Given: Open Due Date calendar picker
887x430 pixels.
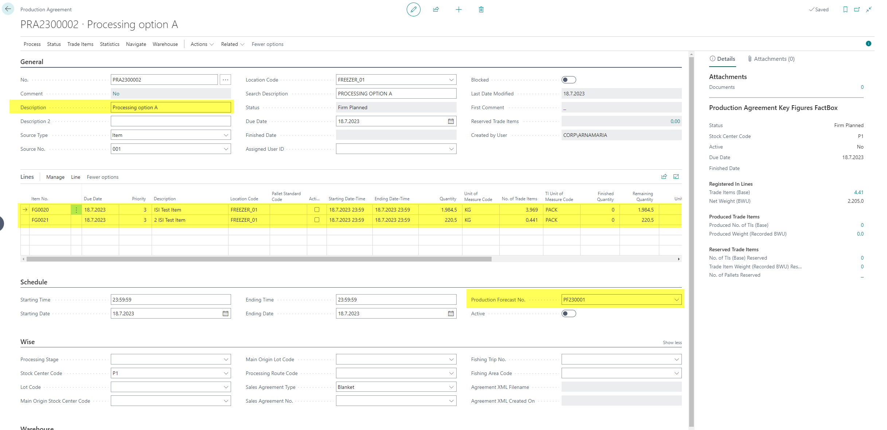Looking at the screenshot, I should click(x=451, y=121).
